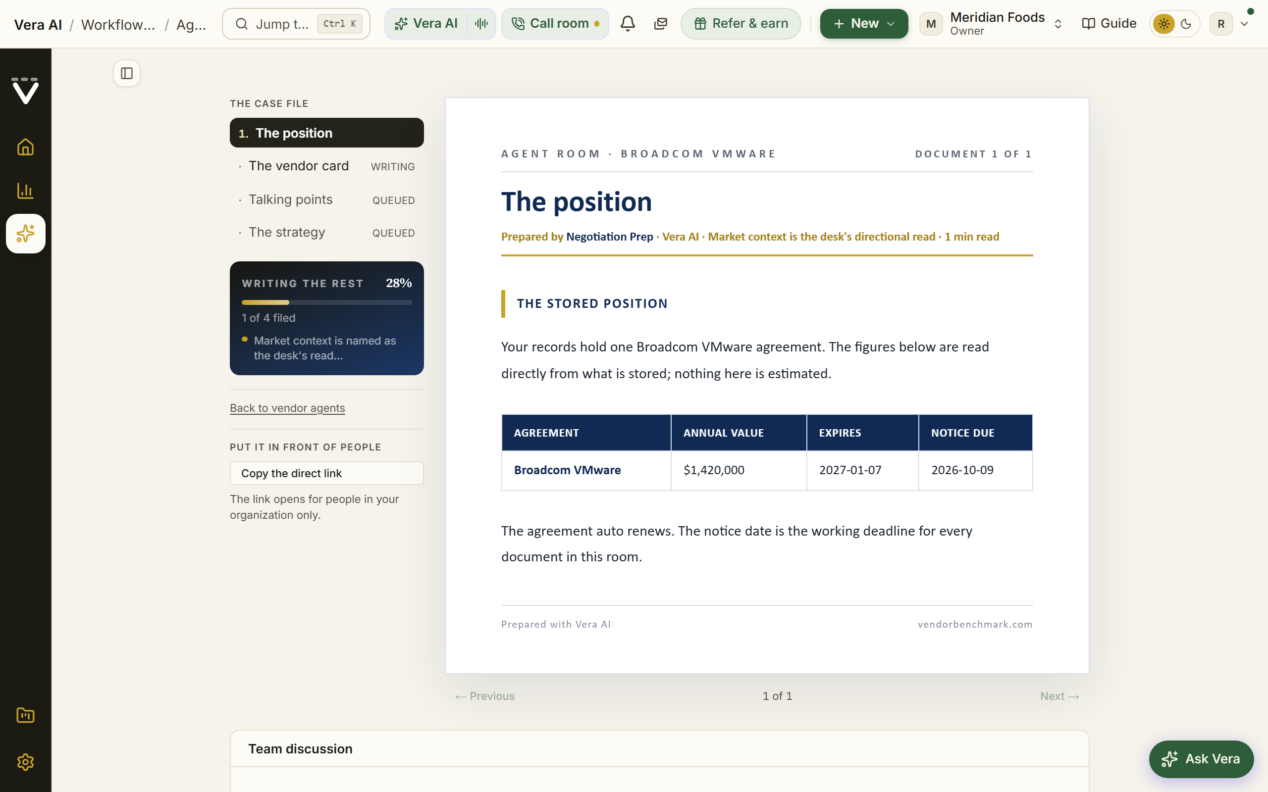
Task: Click the 2026-10-09 notice due cell
Action: pos(975,470)
